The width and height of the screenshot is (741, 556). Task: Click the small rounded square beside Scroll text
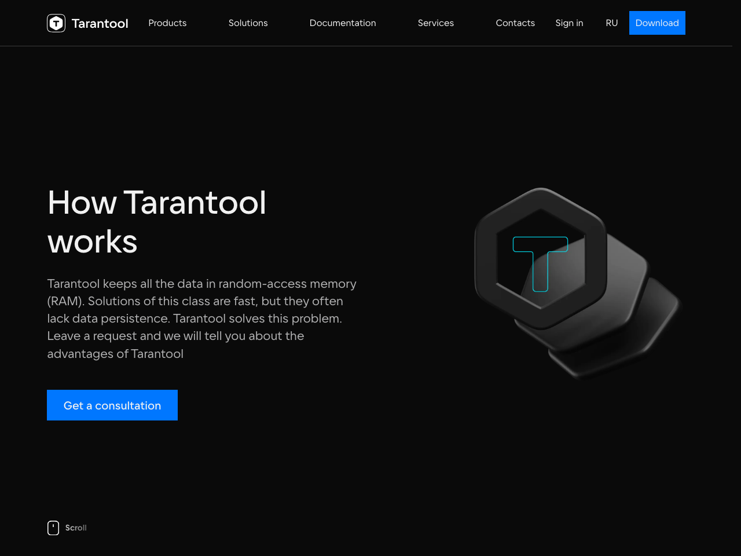pos(53,528)
